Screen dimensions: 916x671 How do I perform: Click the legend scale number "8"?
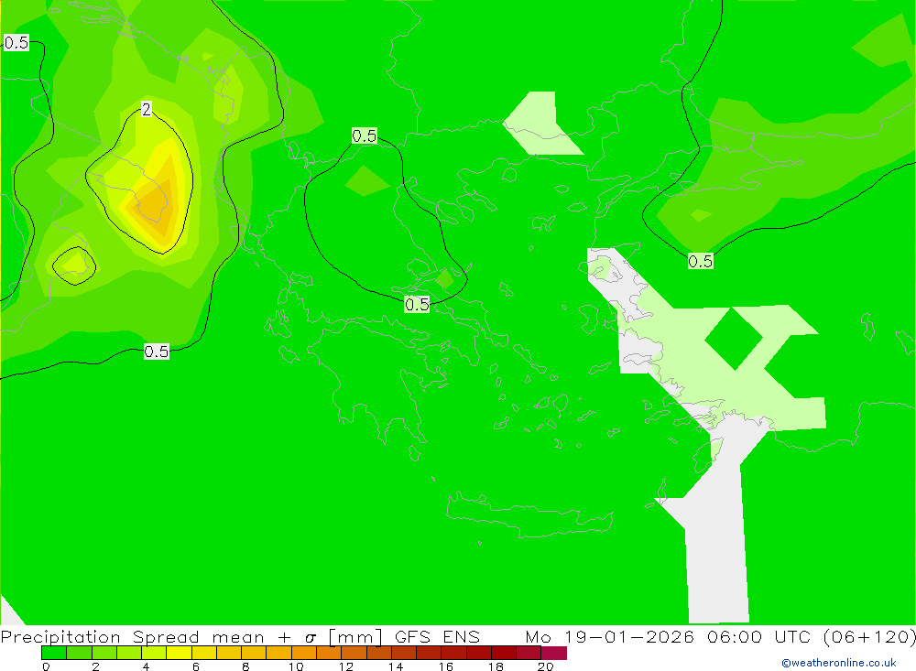[245, 666]
